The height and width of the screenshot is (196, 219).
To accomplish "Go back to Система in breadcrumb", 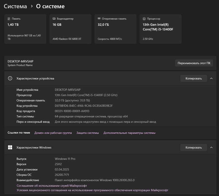I will click(15, 6).
